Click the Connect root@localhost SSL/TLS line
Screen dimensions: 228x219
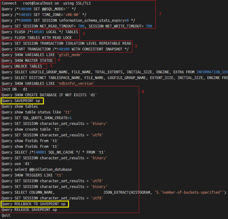point(46,3)
